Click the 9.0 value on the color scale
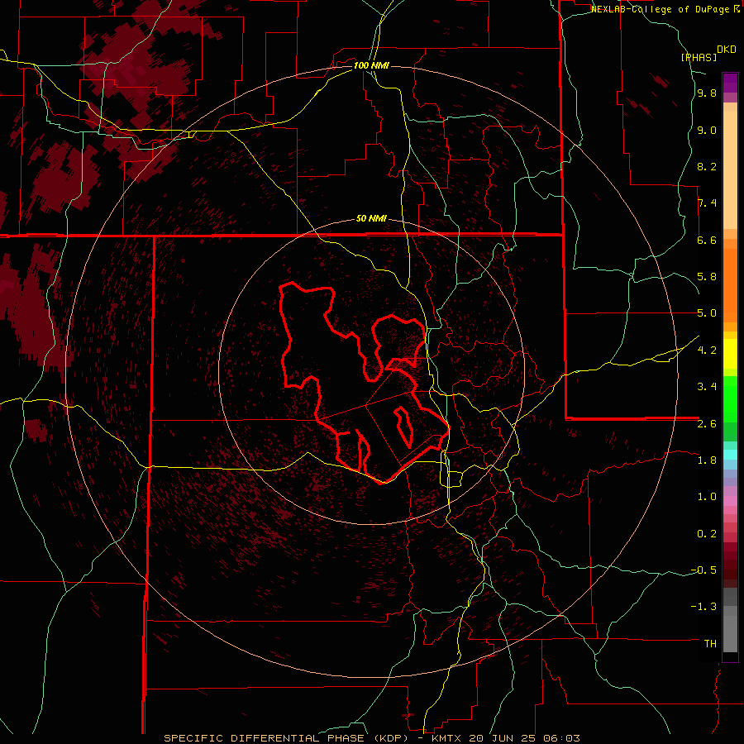744x744 pixels. [x=707, y=131]
